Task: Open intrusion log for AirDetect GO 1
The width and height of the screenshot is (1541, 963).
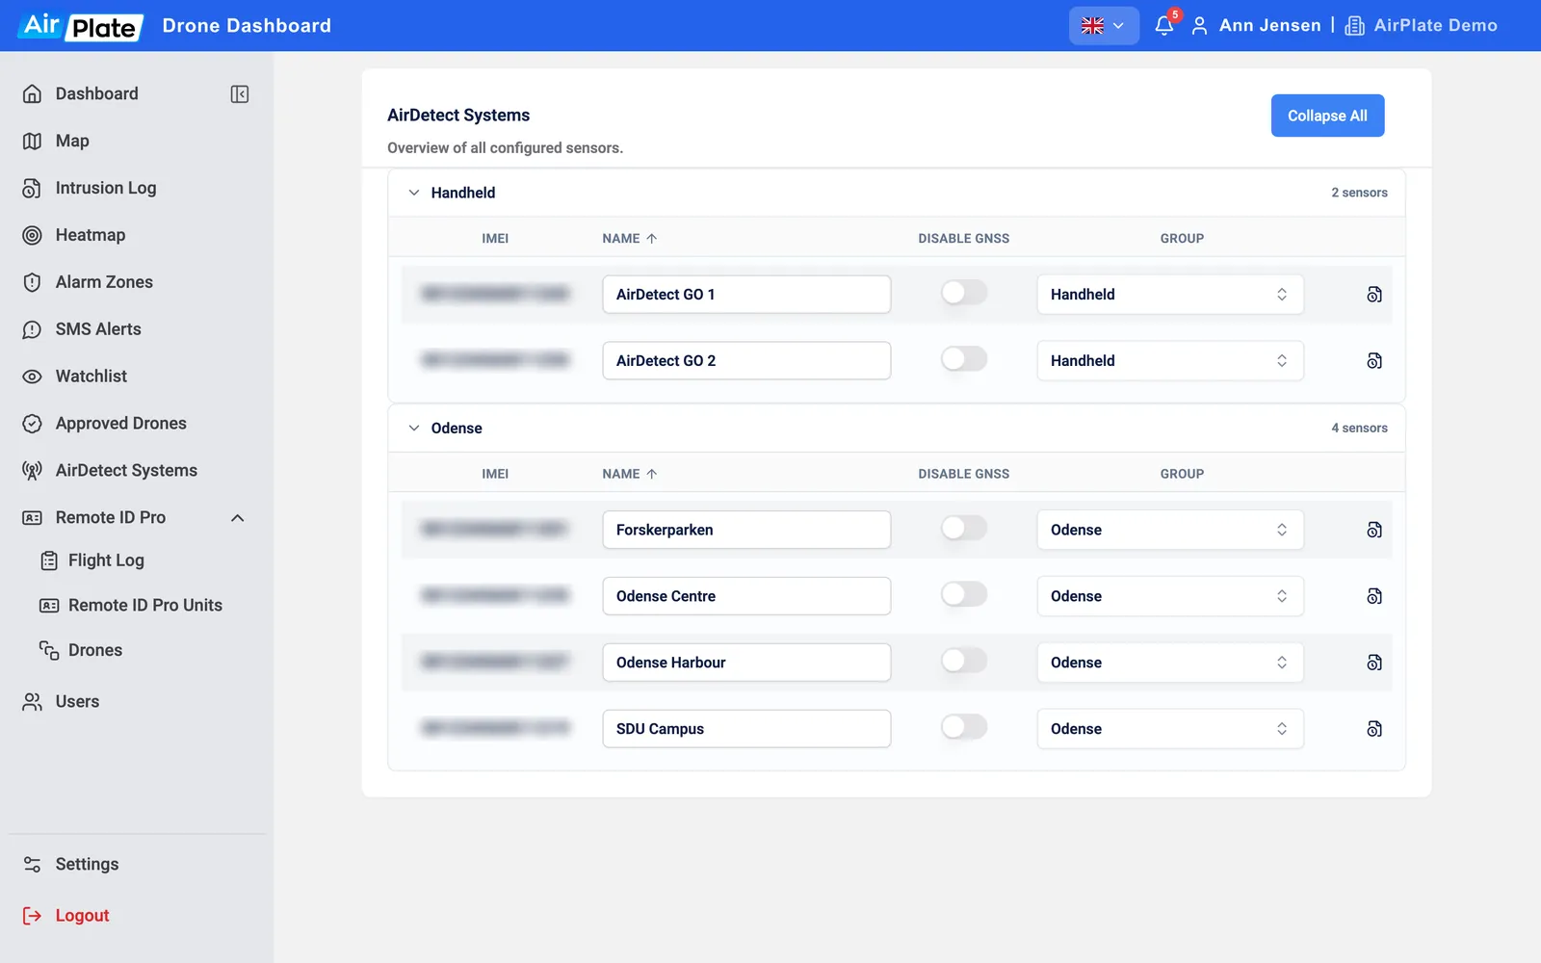Action: pyautogui.click(x=1374, y=295)
